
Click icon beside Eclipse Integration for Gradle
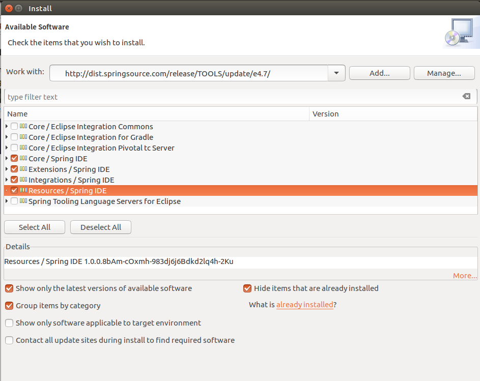point(23,137)
